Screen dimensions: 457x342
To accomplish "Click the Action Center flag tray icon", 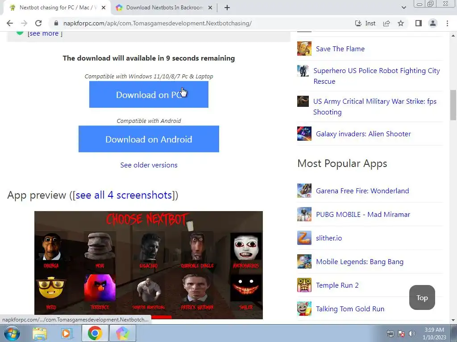I will point(401,334).
